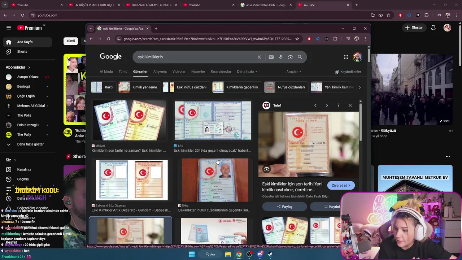This screenshot has width=462, height=260.
Task: Expand Abonelikler section arrow
Action: [29, 67]
